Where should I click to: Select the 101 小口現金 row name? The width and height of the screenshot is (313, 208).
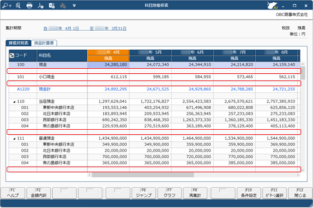point(47,77)
